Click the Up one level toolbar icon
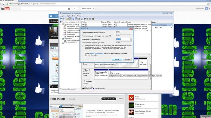 tap(67, 19)
